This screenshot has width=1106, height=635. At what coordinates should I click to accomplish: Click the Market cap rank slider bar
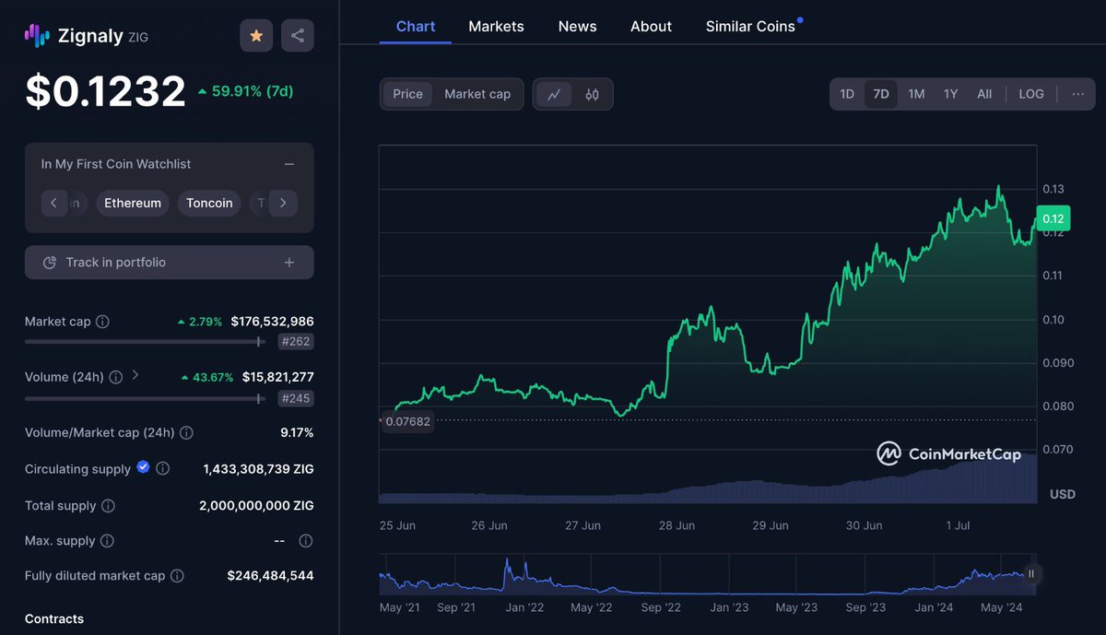(x=147, y=342)
